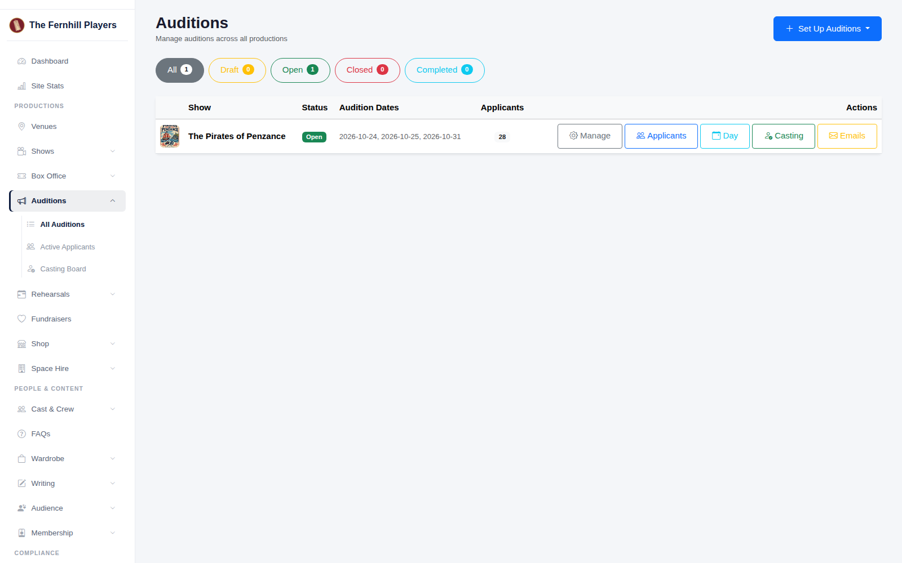This screenshot has height=563, width=902.
Task: Open the Set Up Auditions dropdown
Action: [827, 29]
